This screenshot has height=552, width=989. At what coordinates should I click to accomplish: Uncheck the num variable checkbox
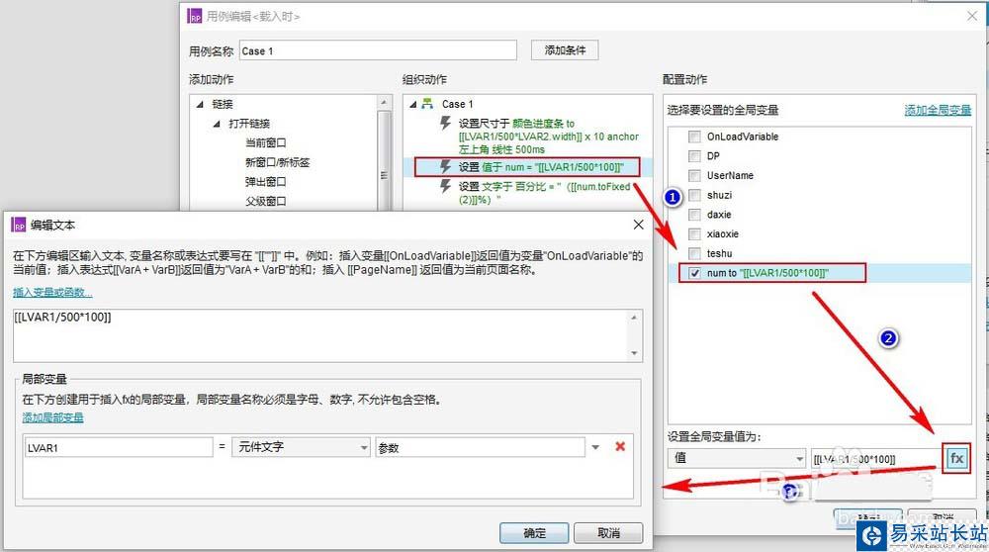tap(694, 273)
